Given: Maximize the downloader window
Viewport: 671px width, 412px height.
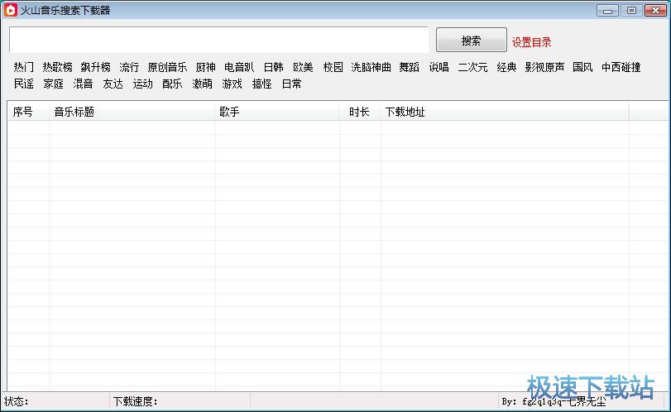Looking at the screenshot, I should point(631,10).
